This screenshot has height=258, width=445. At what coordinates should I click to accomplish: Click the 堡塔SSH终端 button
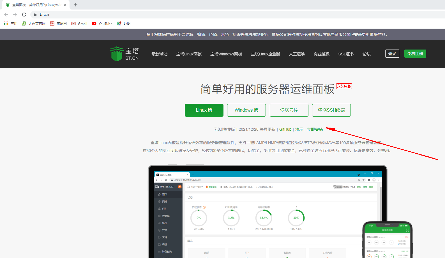point(331,110)
